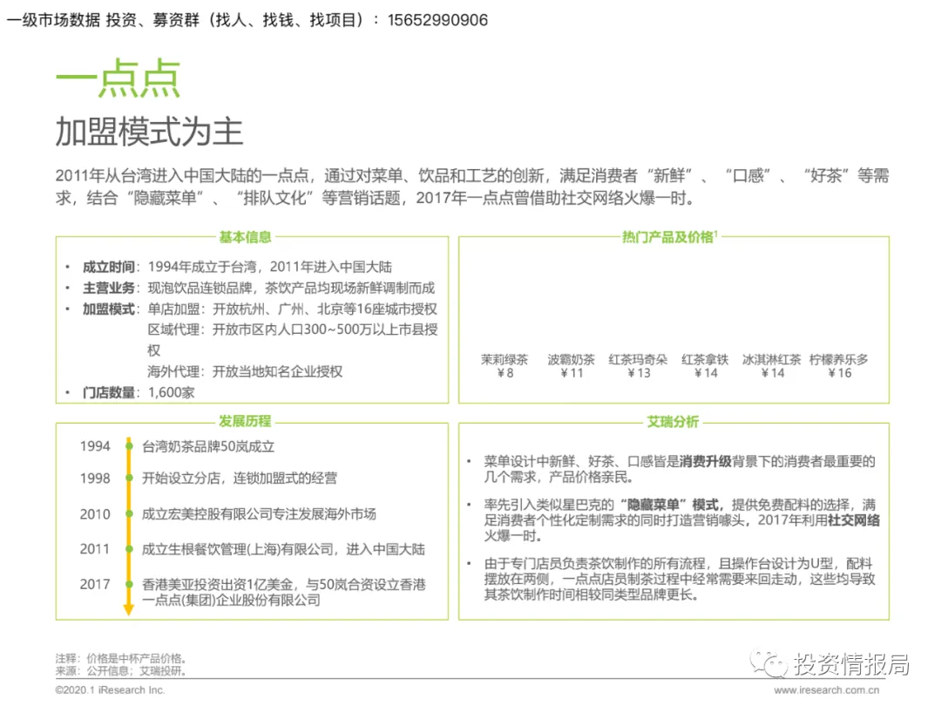Click the bold 消费升级 phrase
This screenshot has width=941, height=706.
[706, 462]
